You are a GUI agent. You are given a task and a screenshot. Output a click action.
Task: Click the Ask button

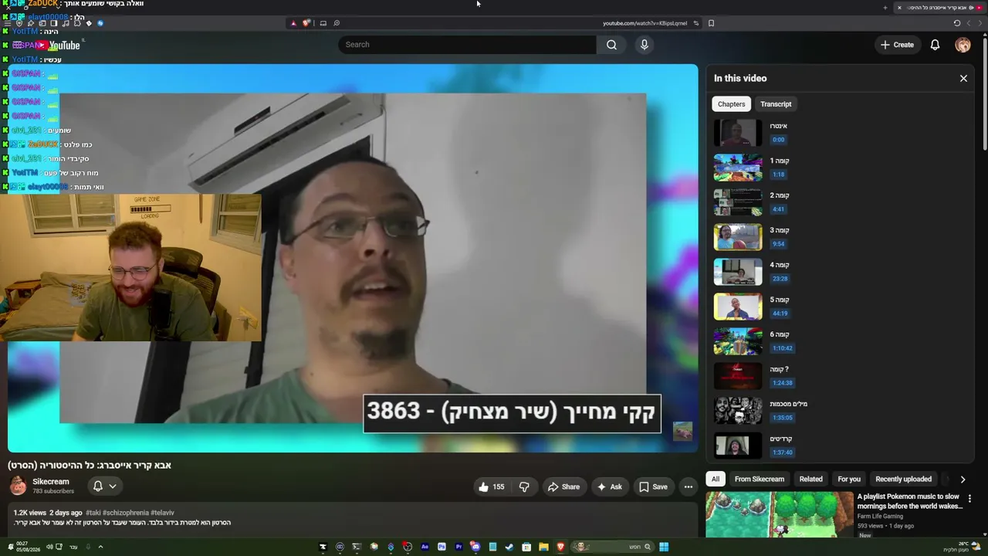tap(609, 486)
